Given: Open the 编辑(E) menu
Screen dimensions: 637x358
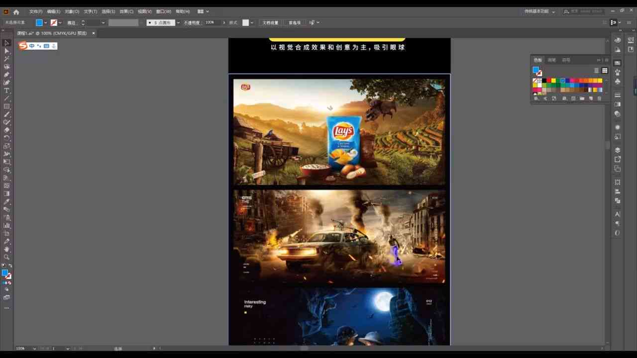Looking at the screenshot, I should [54, 11].
